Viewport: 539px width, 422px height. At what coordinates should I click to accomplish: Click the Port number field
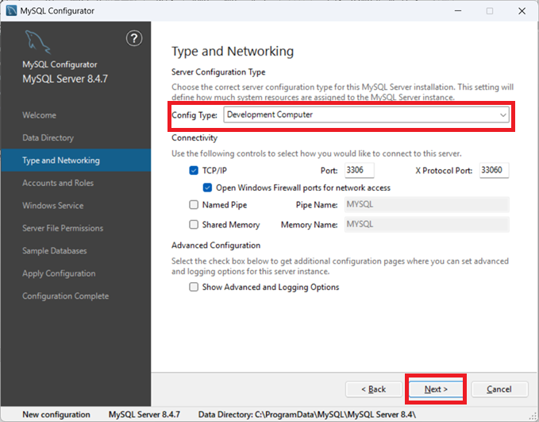pos(359,171)
